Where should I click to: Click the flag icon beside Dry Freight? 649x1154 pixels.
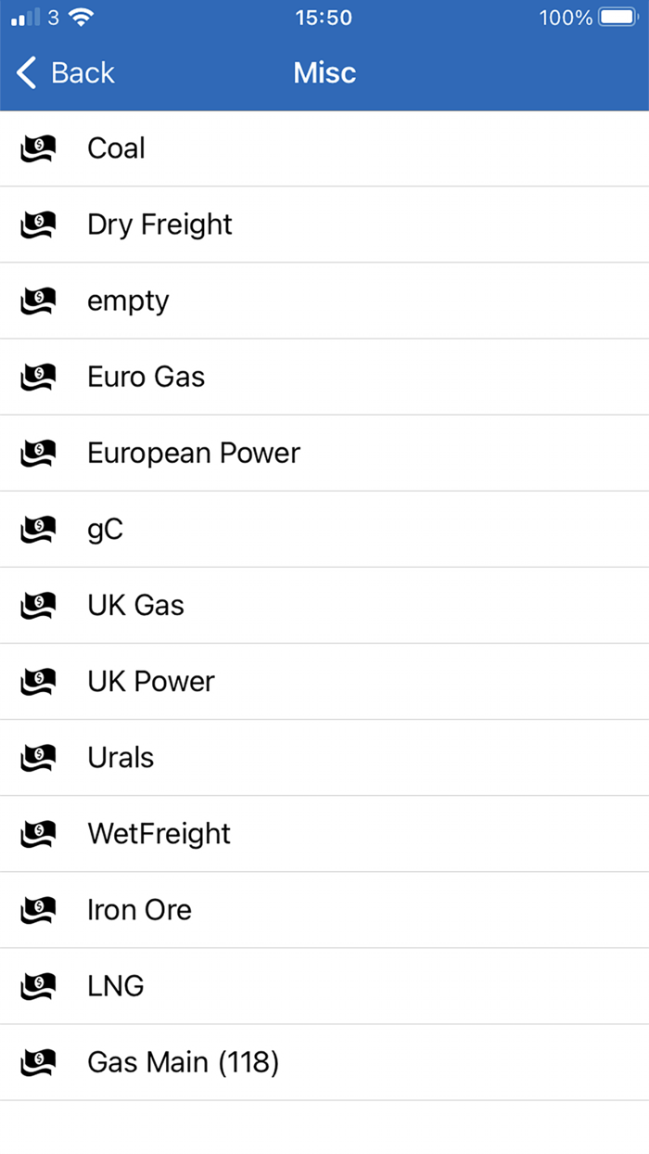click(x=37, y=224)
